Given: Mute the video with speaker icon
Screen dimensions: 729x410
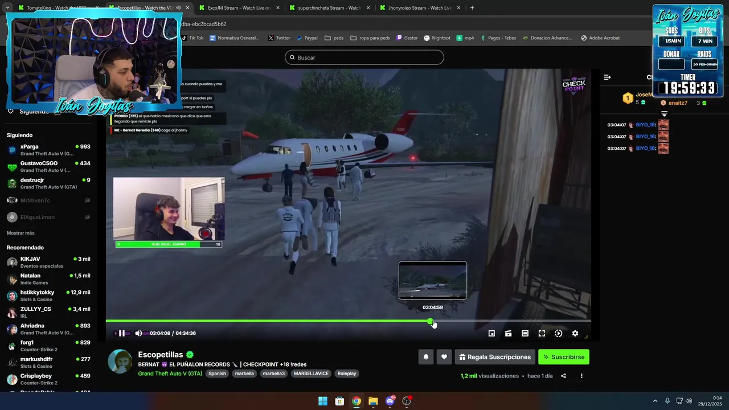Looking at the screenshot, I should click(x=138, y=334).
